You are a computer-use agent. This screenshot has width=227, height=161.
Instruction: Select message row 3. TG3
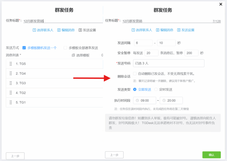click(54, 83)
